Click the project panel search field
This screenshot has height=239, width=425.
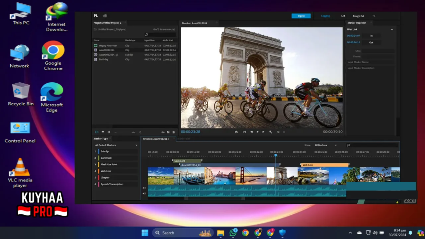pyautogui.click(x=161, y=35)
